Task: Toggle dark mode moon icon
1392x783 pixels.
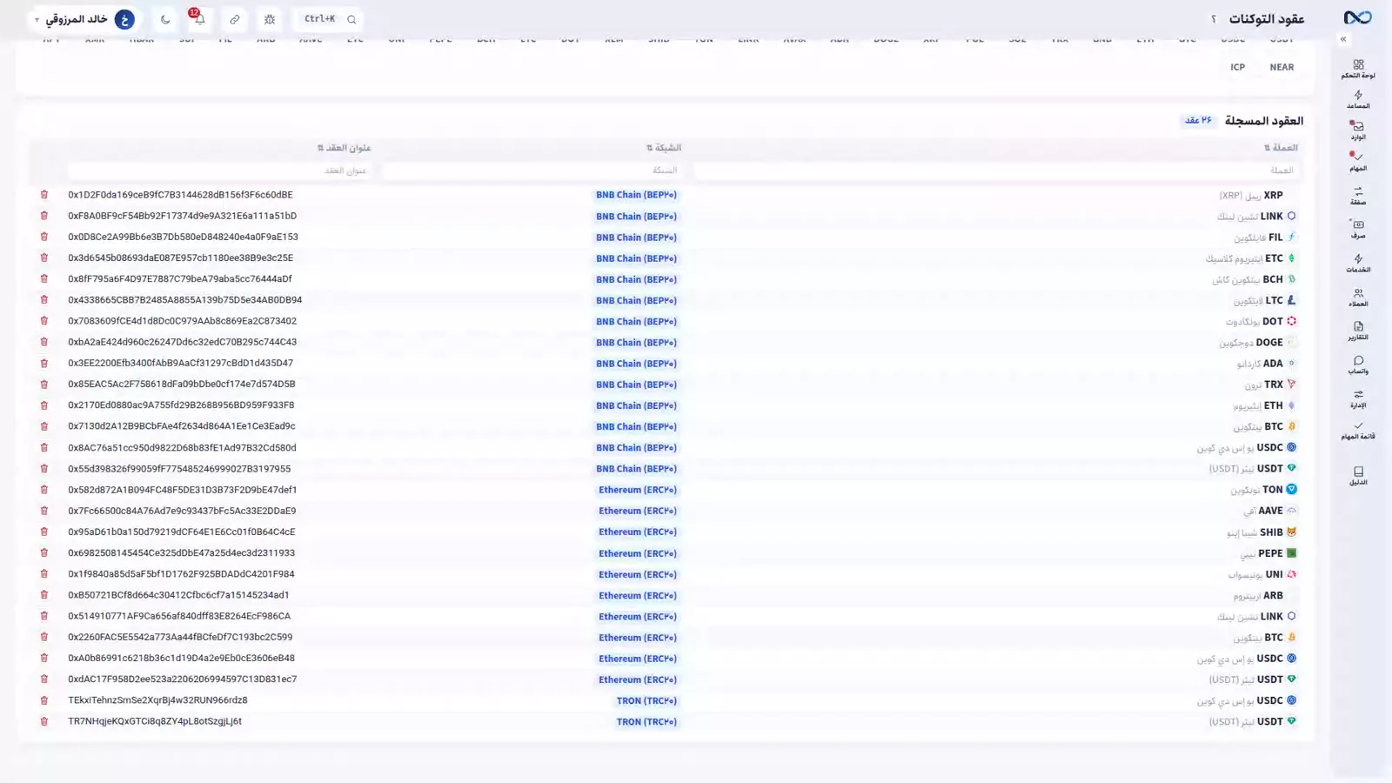Action: point(165,19)
